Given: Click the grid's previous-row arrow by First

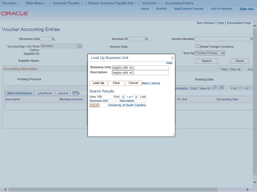Looking at the screenshot, I should [x=240, y=88].
